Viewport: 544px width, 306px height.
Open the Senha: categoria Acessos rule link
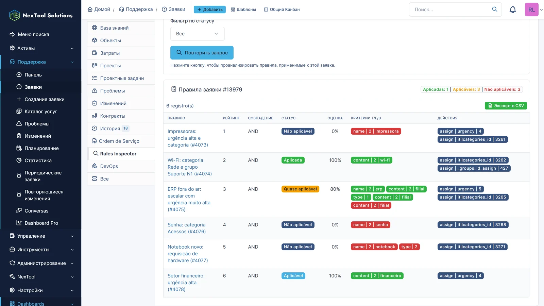click(187, 228)
